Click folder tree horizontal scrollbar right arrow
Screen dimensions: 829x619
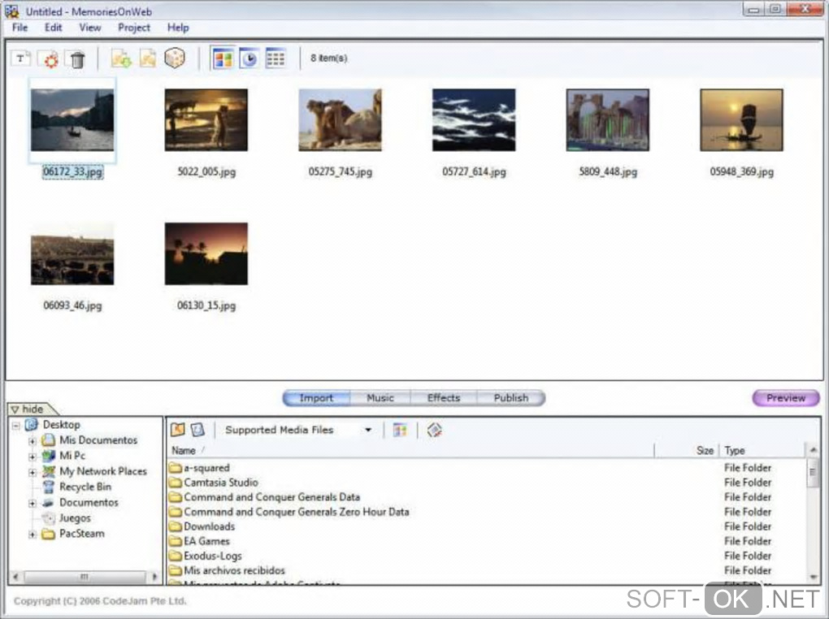154,577
